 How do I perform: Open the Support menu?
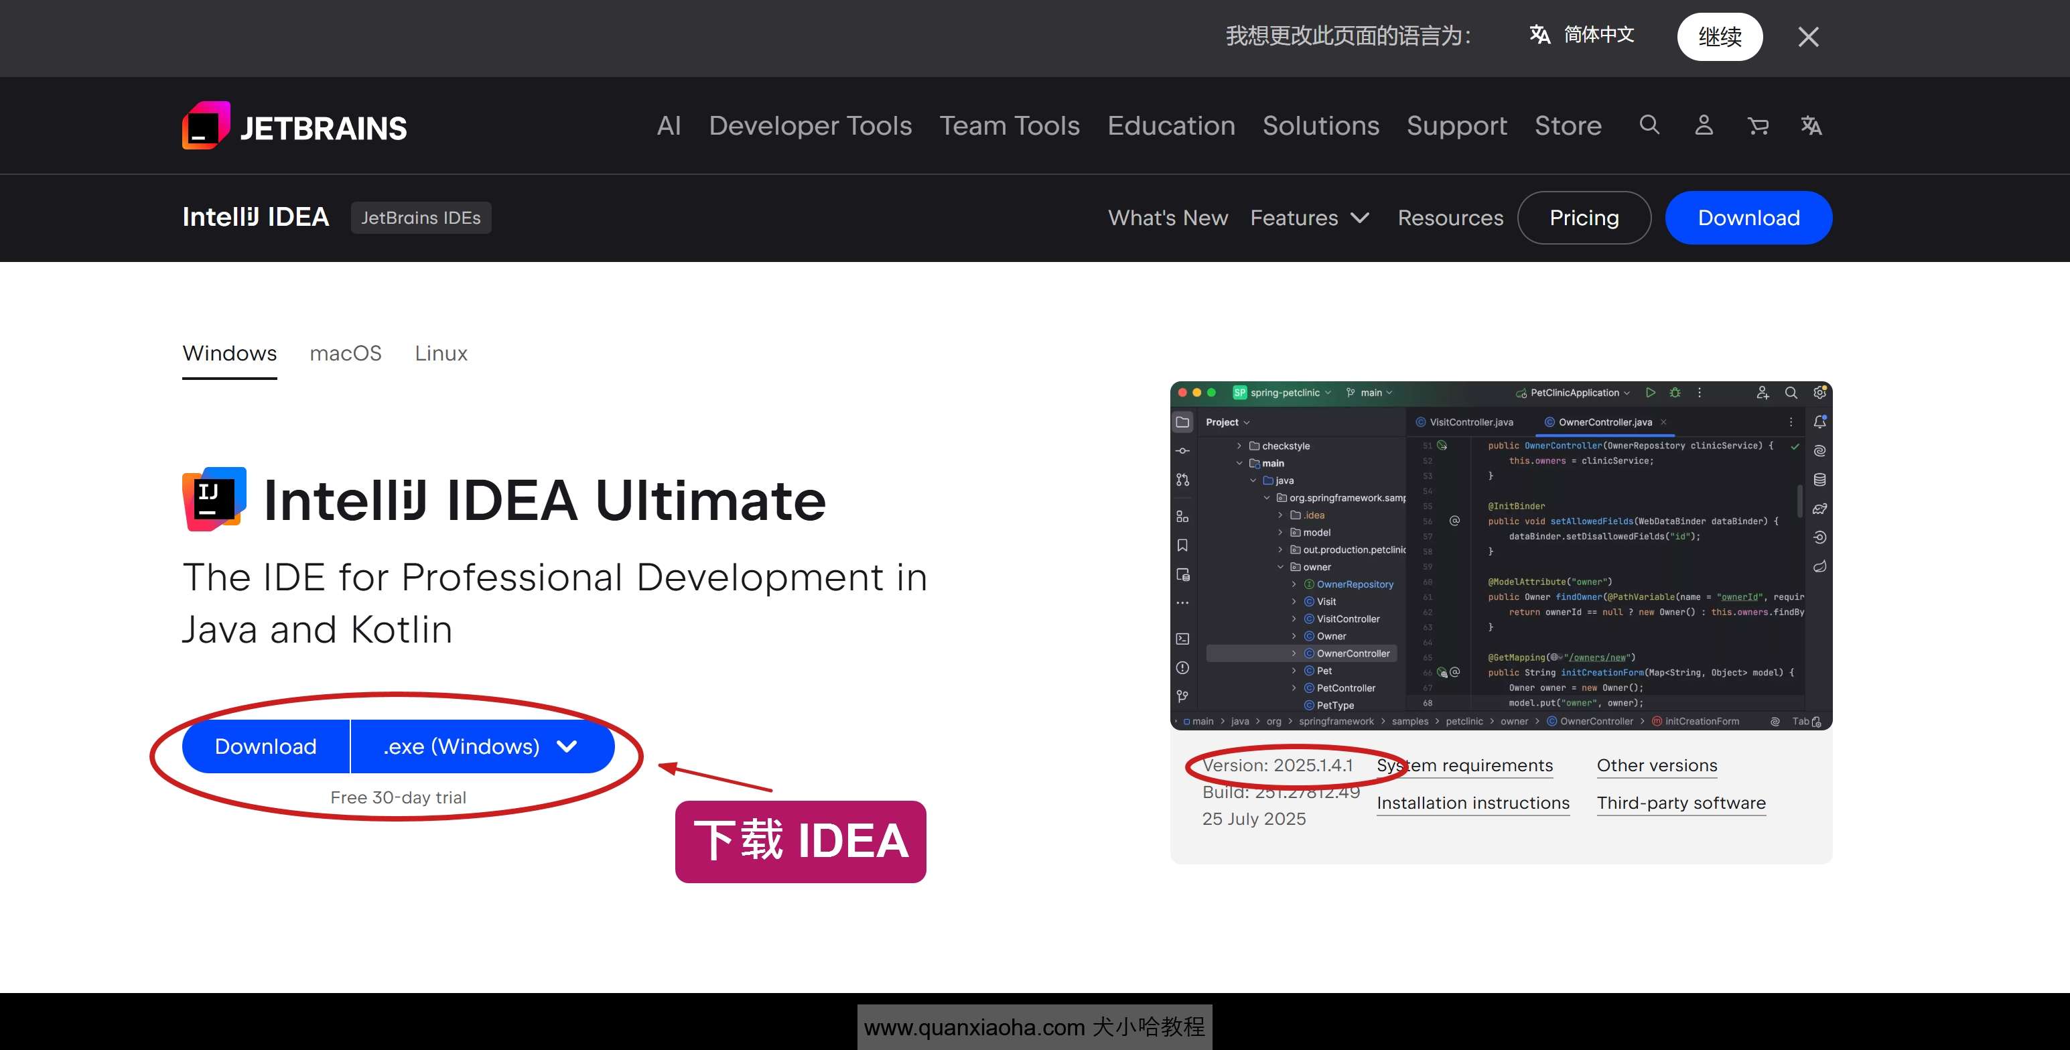pyautogui.click(x=1456, y=125)
